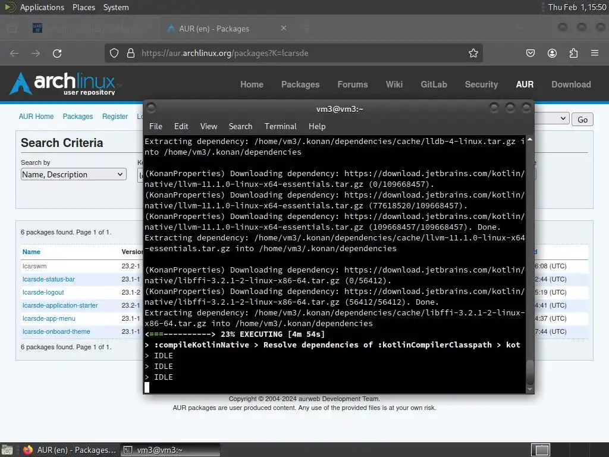Open the Firefox account icon

click(x=552, y=53)
